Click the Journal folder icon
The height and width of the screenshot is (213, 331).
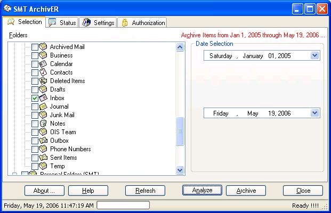pos(43,106)
